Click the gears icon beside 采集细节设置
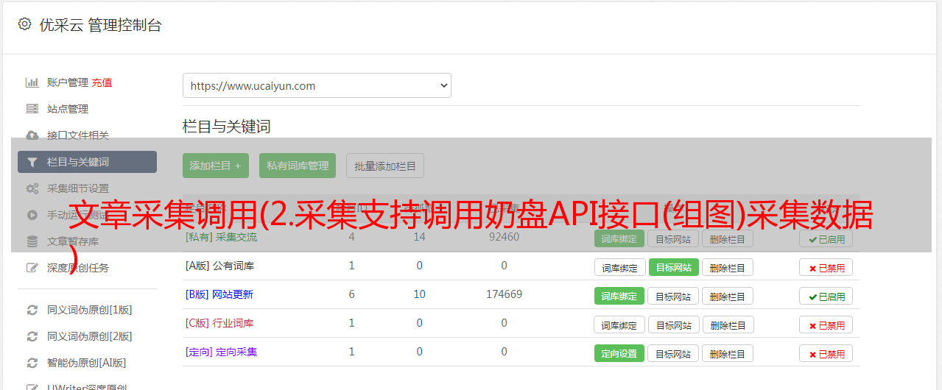Image resolution: width=942 pixels, height=390 pixels. pyautogui.click(x=32, y=188)
